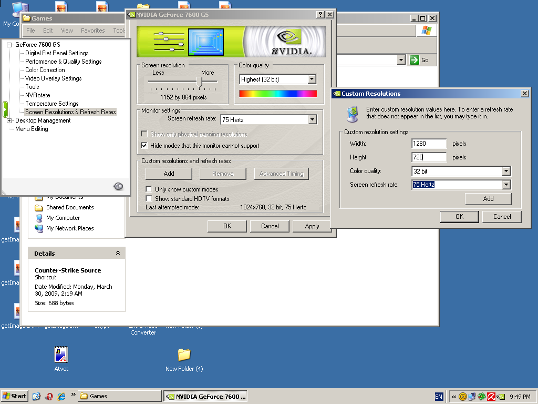The image size is (538, 404).
Task: Collapse the Details panel in Games window
Action: (x=118, y=253)
